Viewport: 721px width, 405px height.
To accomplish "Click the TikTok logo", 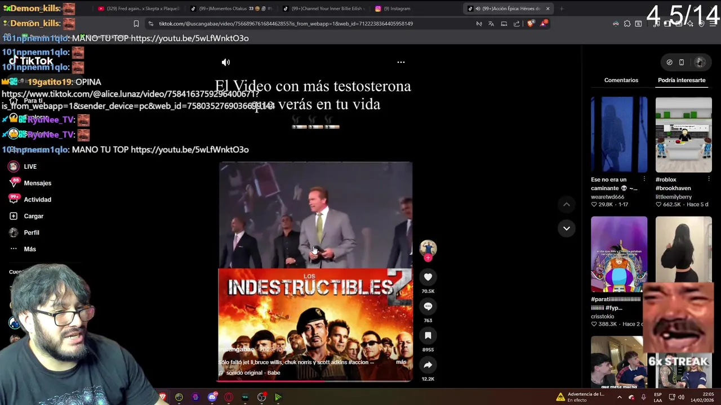I will tap(31, 61).
